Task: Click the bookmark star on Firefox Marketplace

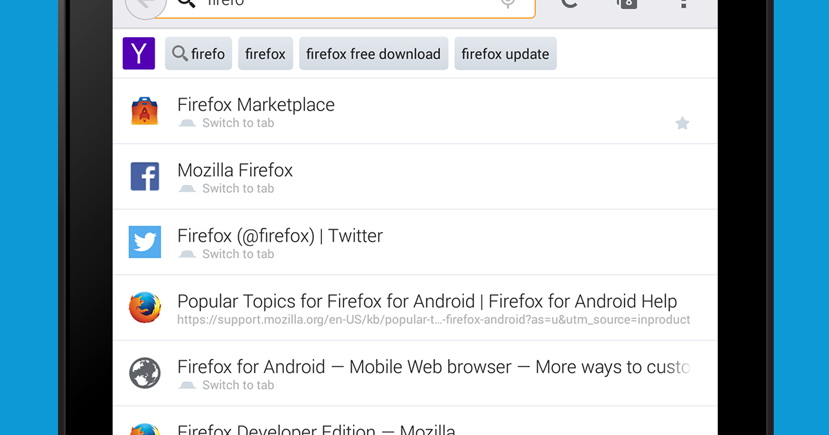Action: [682, 124]
